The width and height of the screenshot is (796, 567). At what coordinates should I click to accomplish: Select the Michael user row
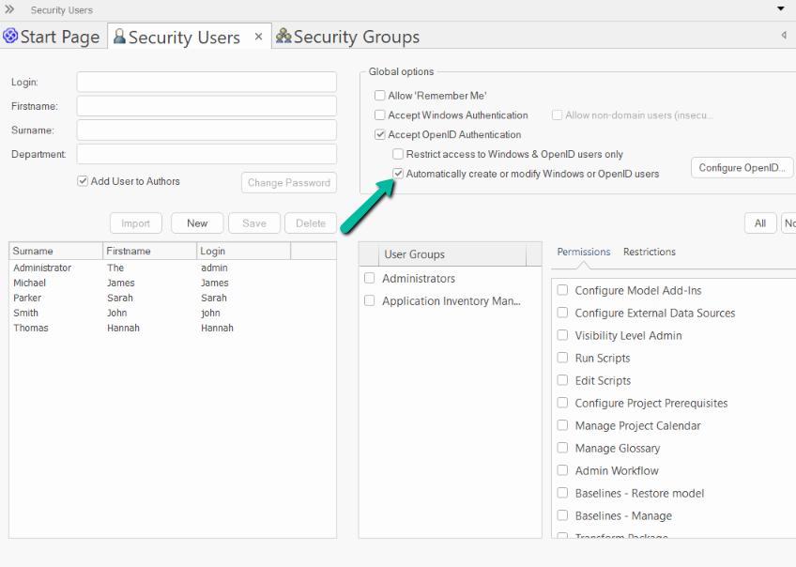coord(173,283)
